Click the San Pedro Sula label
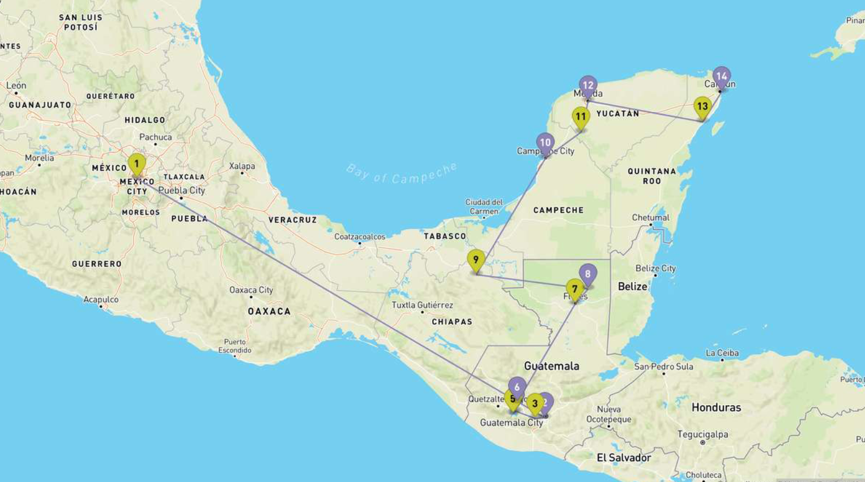Screen dimensions: 865x482 pos(663,366)
